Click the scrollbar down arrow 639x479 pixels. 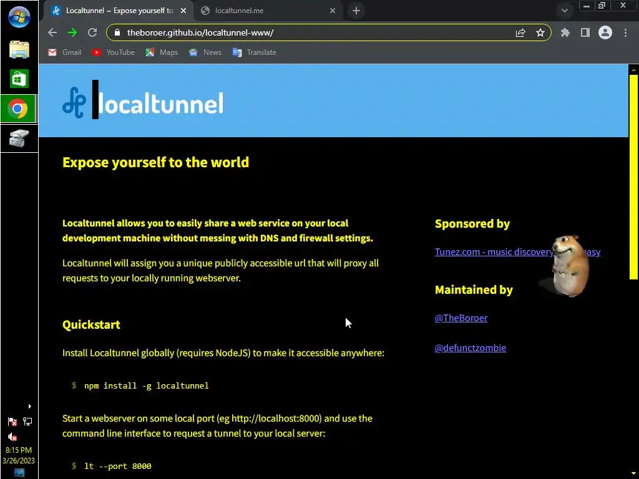click(633, 473)
